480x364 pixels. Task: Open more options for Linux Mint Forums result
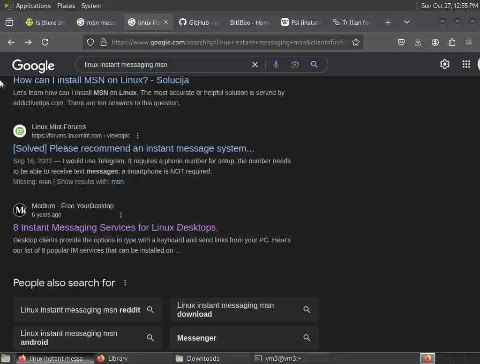pos(138,135)
